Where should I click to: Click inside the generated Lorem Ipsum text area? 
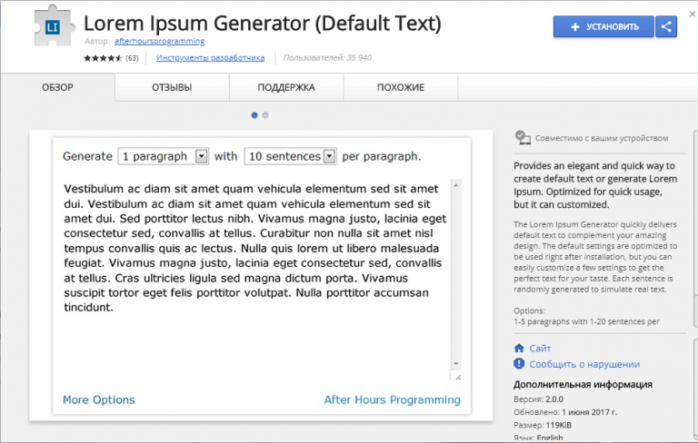254,272
